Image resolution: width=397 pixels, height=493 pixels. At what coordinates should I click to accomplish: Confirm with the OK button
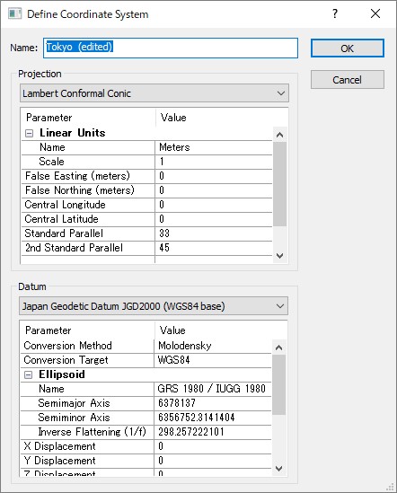(x=348, y=48)
